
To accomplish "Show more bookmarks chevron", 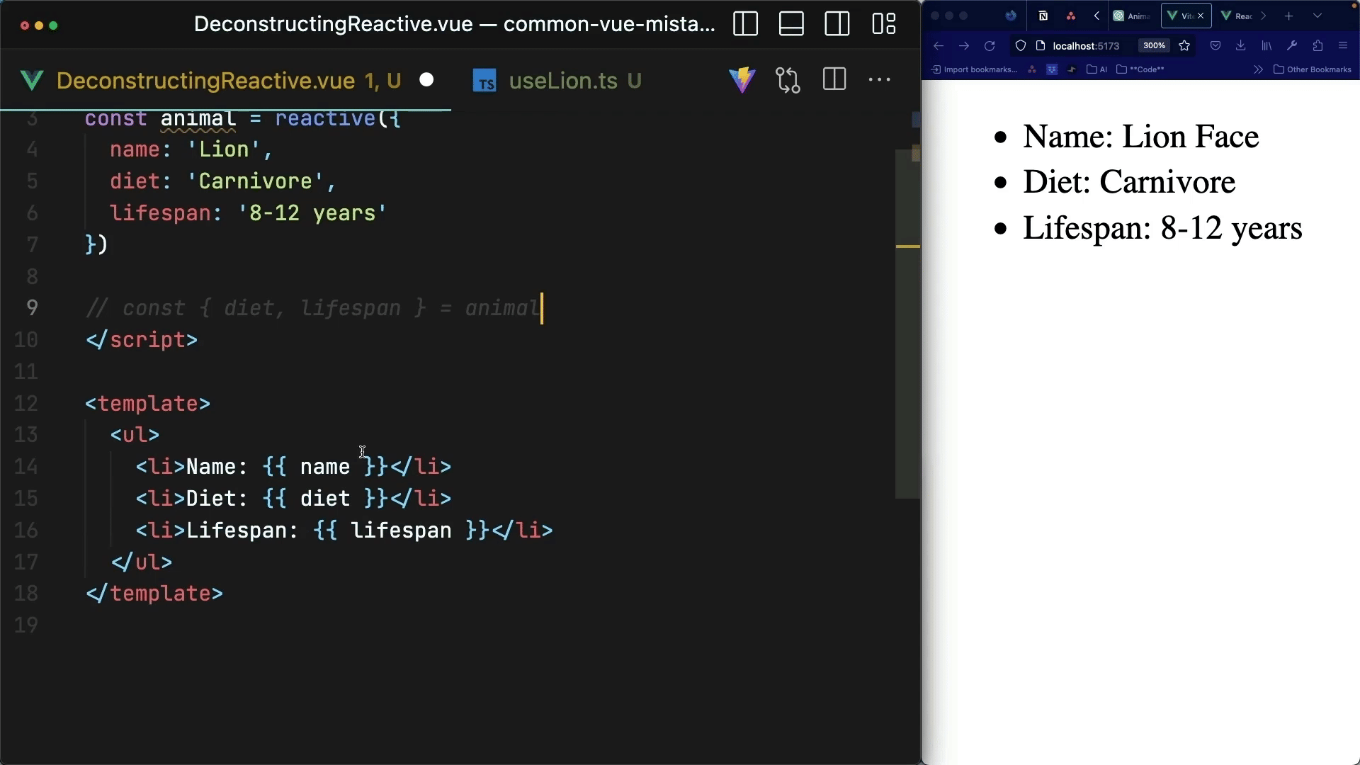I will coord(1258,69).
